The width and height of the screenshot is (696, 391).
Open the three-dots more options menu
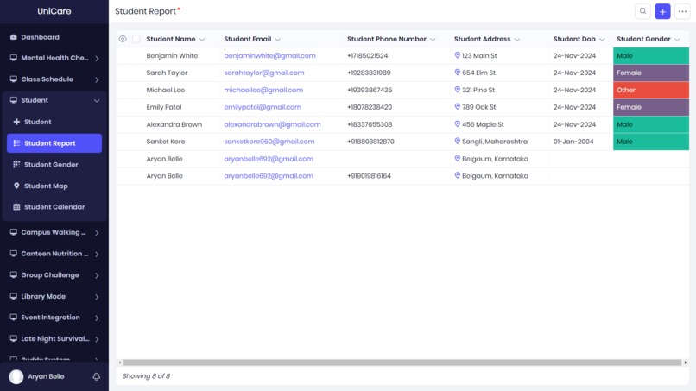click(x=682, y=11)
